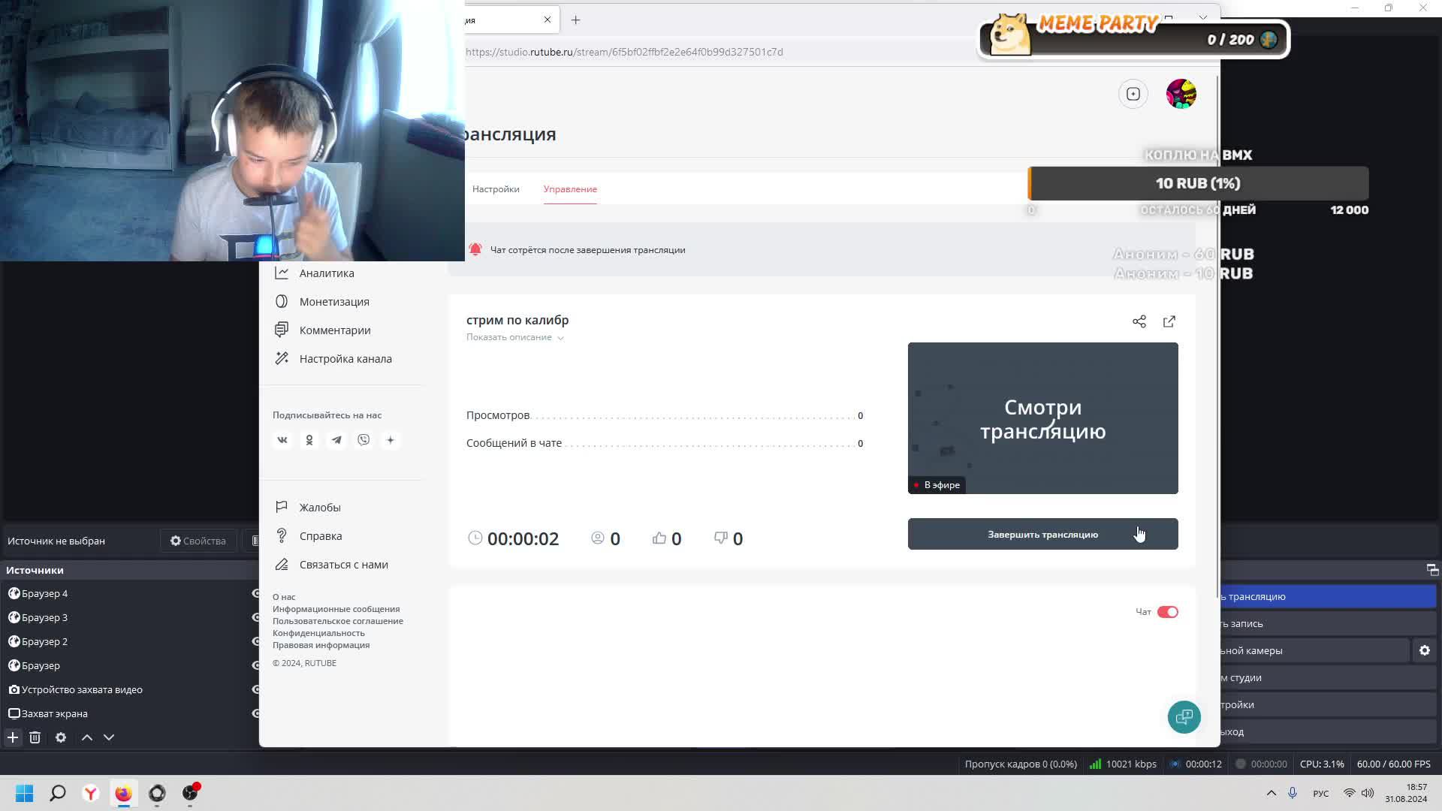
Task: Open Монетизация in sidebar menu
Action: [334, 302]
